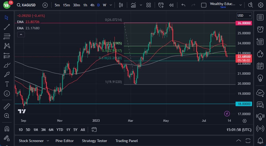Collapse the EMA indicator legend
This screenshot has height=146, width=266.
[x=21, y=34]
